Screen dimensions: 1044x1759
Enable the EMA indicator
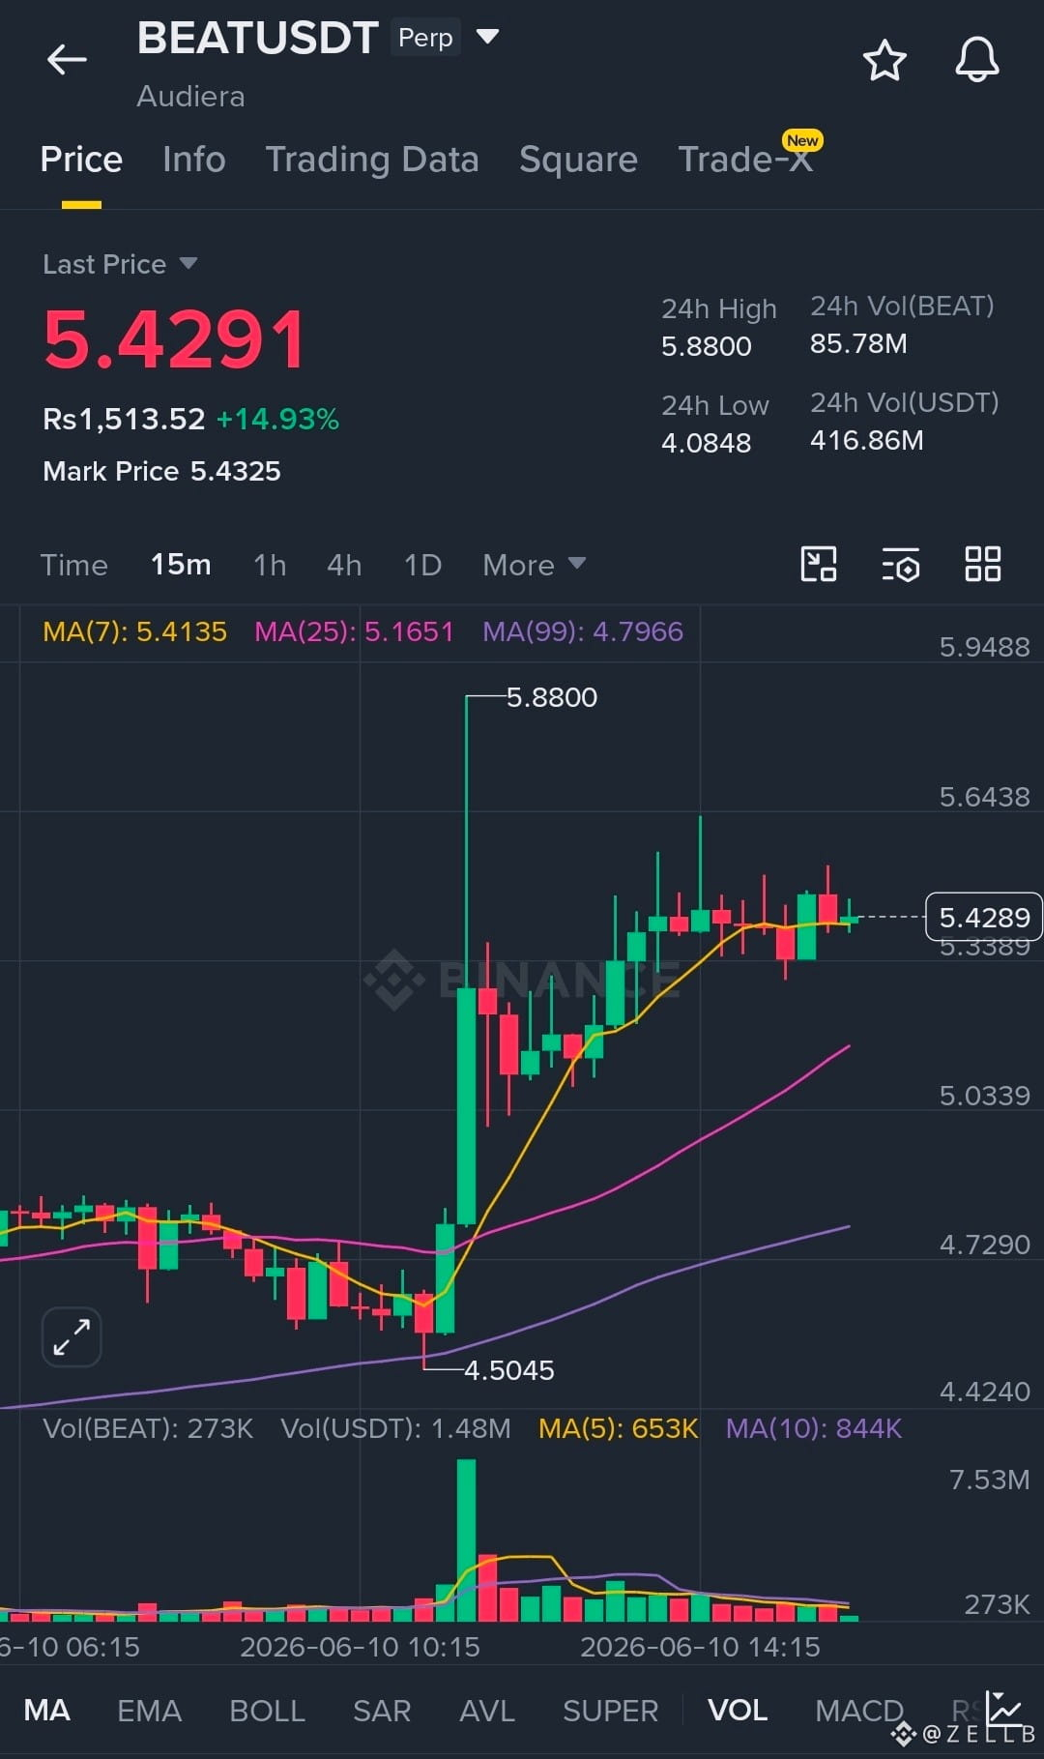coord(149,1710)
